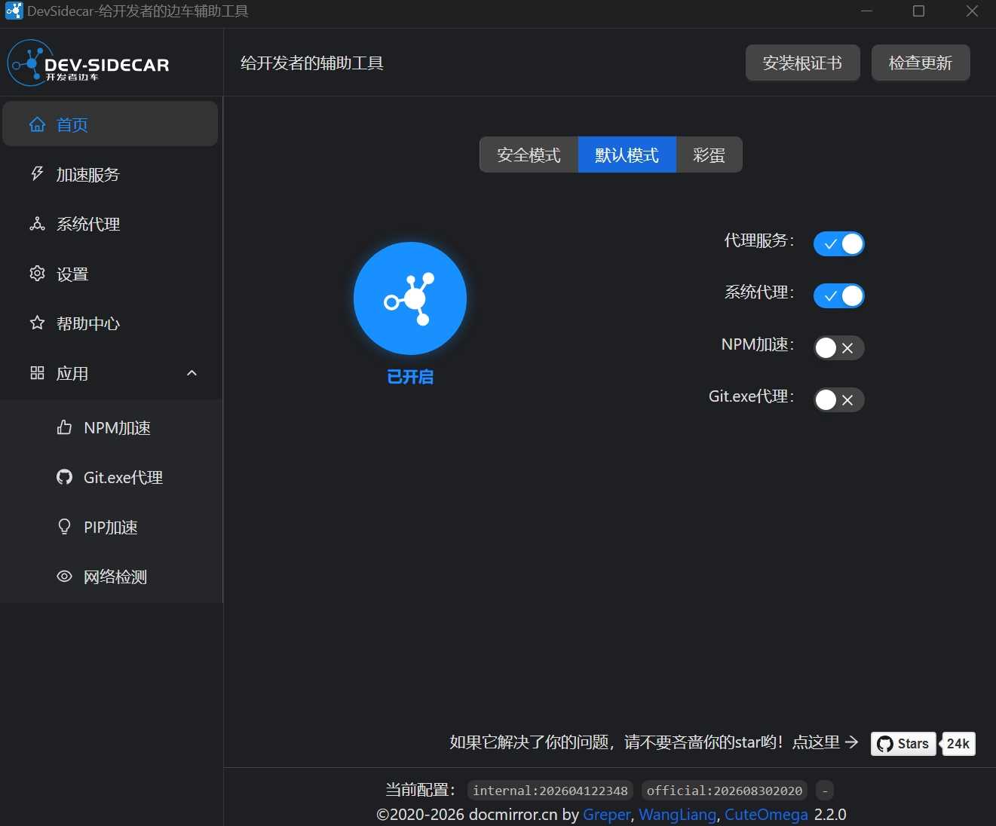Click the lightbulb icon for PIP加速
This screenshot has width=996, height=826.
coord(64,527)
